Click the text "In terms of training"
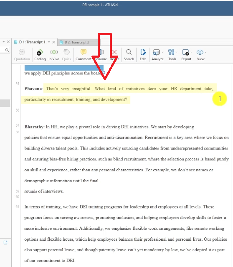This screenshot has height=267, width=233. coord(43,207)
